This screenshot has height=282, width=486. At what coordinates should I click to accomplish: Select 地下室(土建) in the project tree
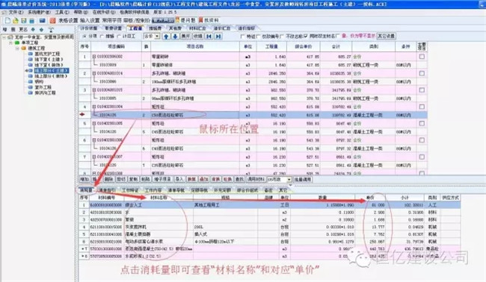(49, 60)
